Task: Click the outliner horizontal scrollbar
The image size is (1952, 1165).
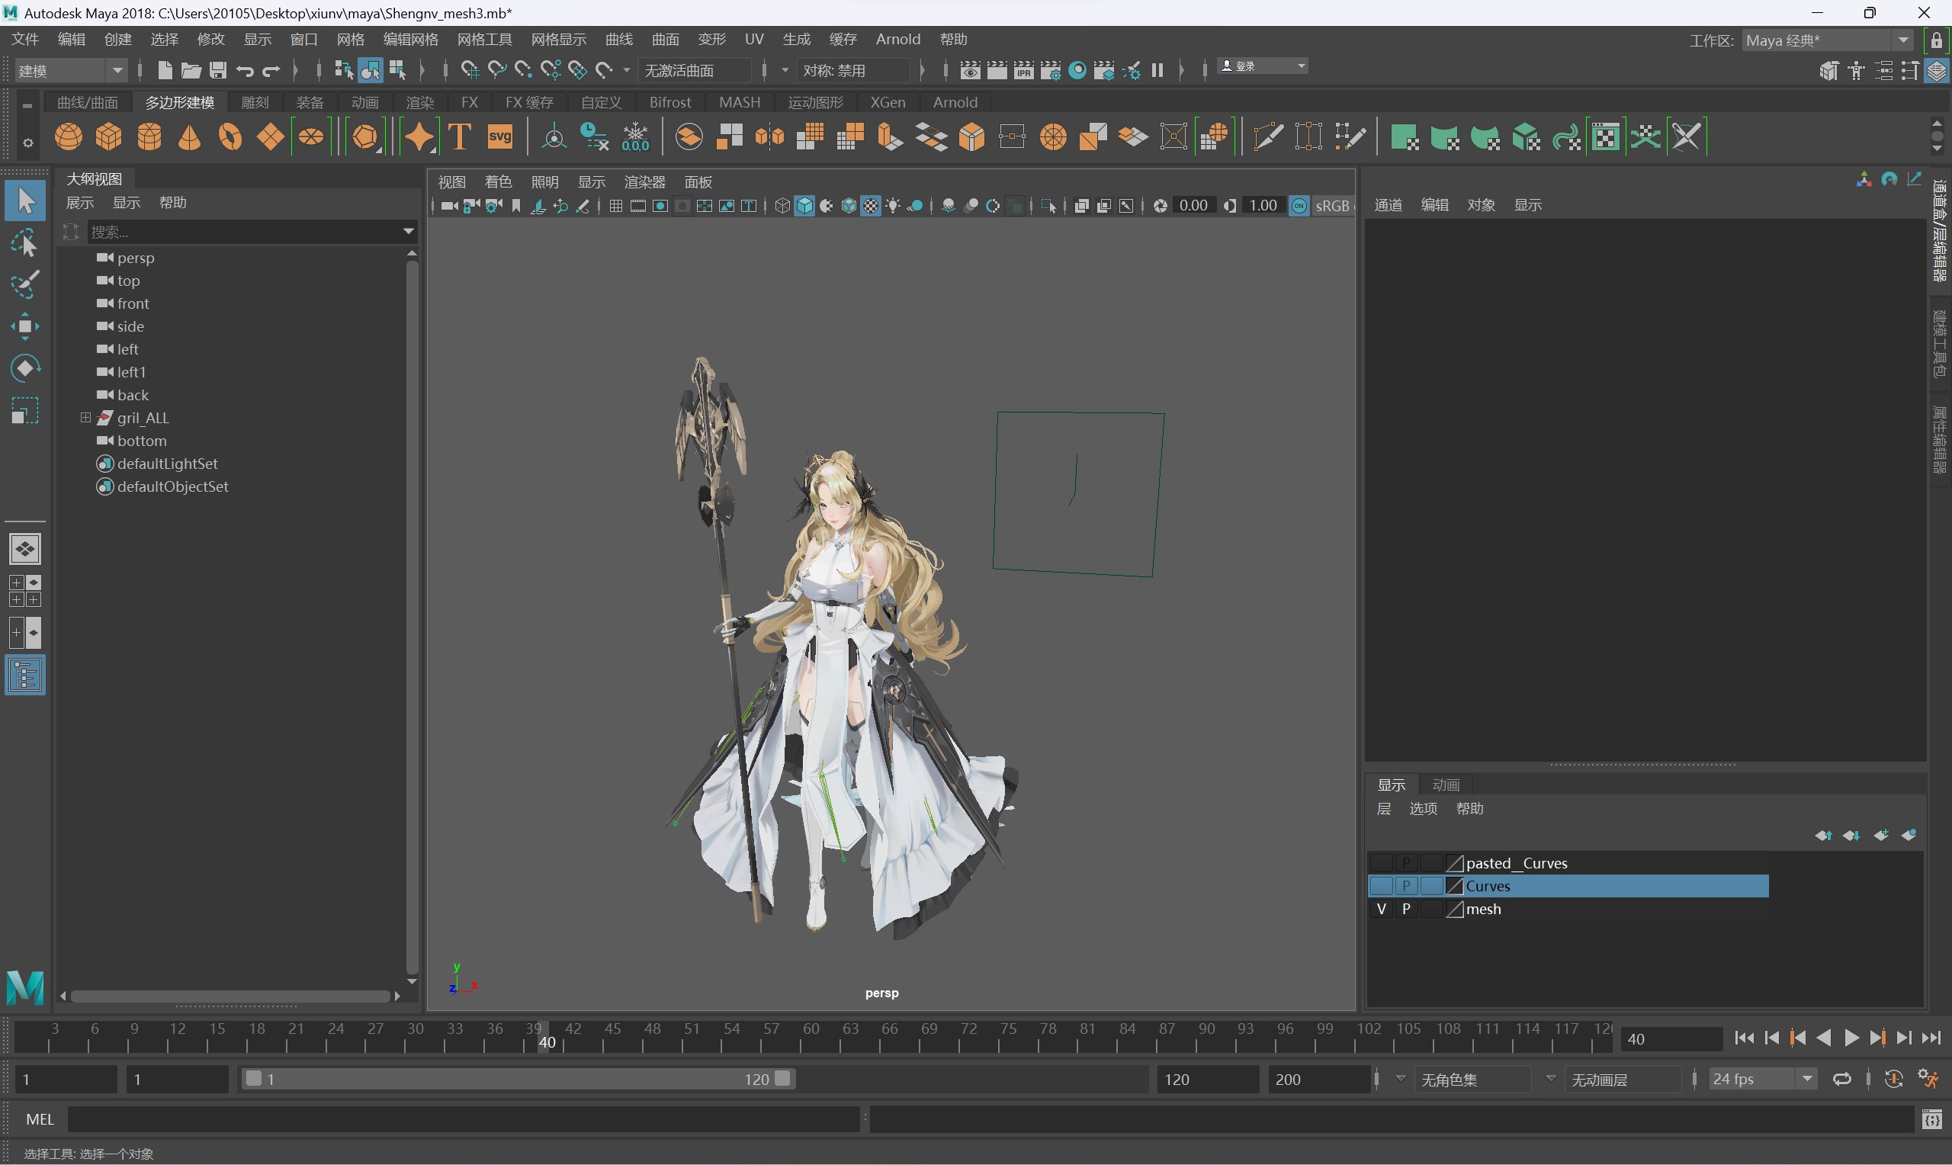Action: point(230,997)
